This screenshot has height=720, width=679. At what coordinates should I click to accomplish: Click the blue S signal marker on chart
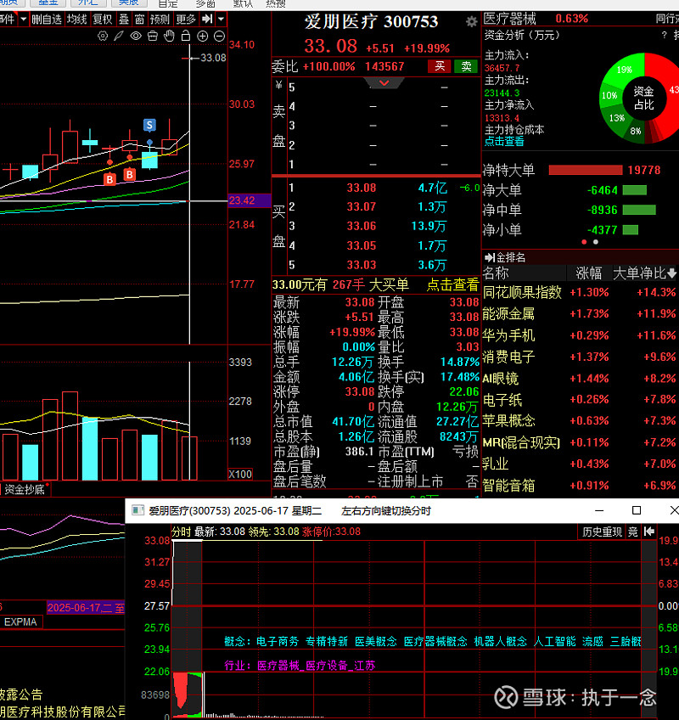149,125
